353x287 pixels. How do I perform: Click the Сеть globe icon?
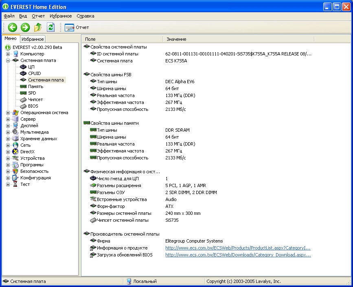tap(15, 145)
